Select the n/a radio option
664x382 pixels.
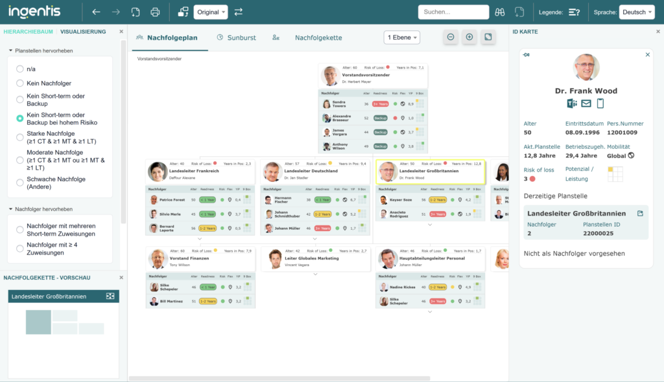20,69
